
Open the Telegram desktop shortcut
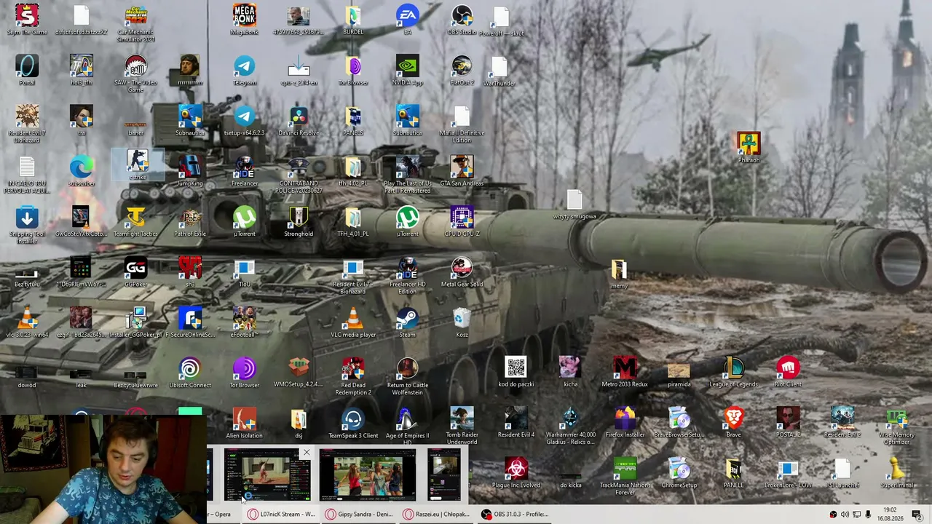[244, 70]
